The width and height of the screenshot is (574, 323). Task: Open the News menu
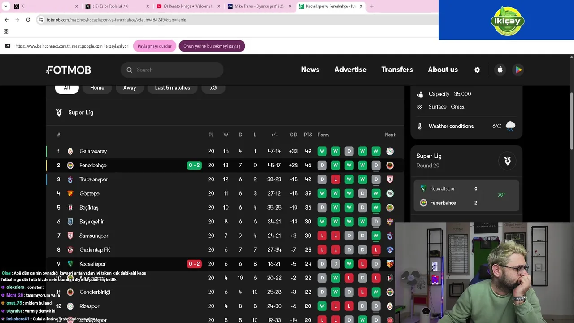click(310, 70)
